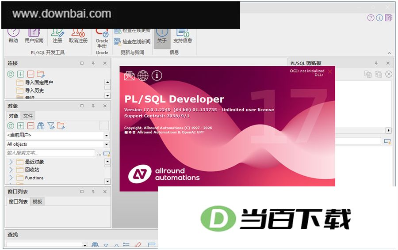Expand the Functions tree node

point(11,178)
